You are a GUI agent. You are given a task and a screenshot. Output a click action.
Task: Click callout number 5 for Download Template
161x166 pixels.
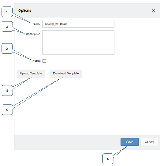tap(7, 110)
